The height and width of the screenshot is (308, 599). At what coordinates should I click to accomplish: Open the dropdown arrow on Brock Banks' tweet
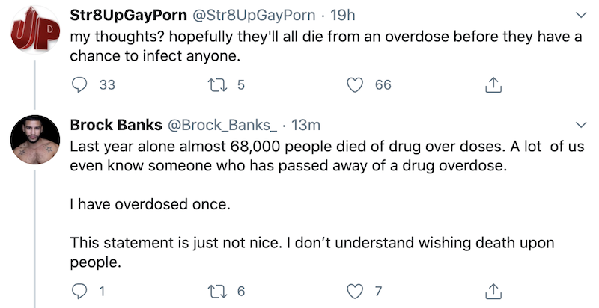pos(581,124)
